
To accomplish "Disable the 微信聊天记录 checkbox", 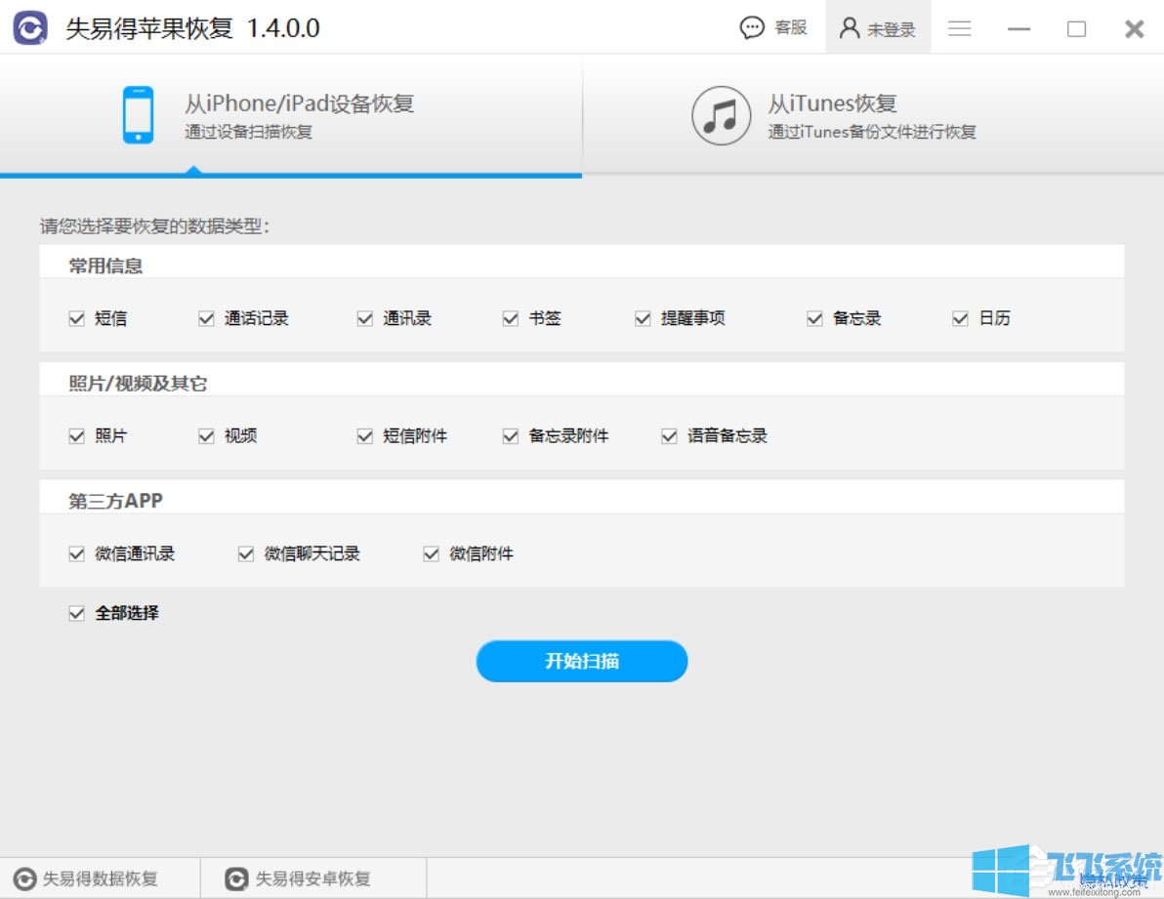I will 245,553.
